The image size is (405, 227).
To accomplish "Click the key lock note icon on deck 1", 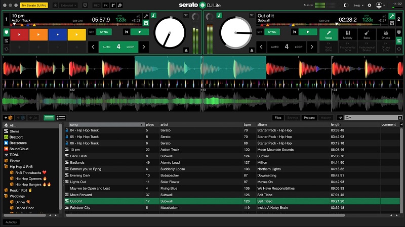I will point(154,16).
